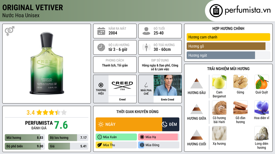Select the Gỗ đàn hương note image
The height and width of the screenshot is (154, 275).
(240, 107)
